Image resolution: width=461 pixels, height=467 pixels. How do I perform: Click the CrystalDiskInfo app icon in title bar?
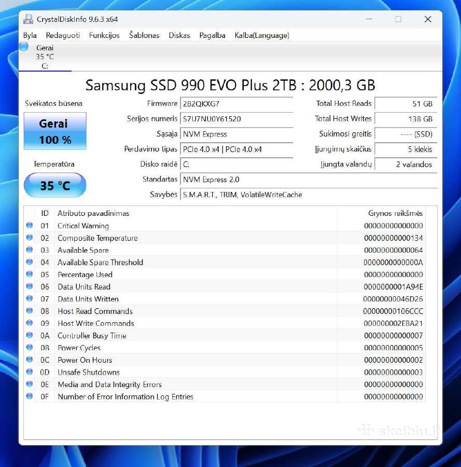[x=29, y=19]
